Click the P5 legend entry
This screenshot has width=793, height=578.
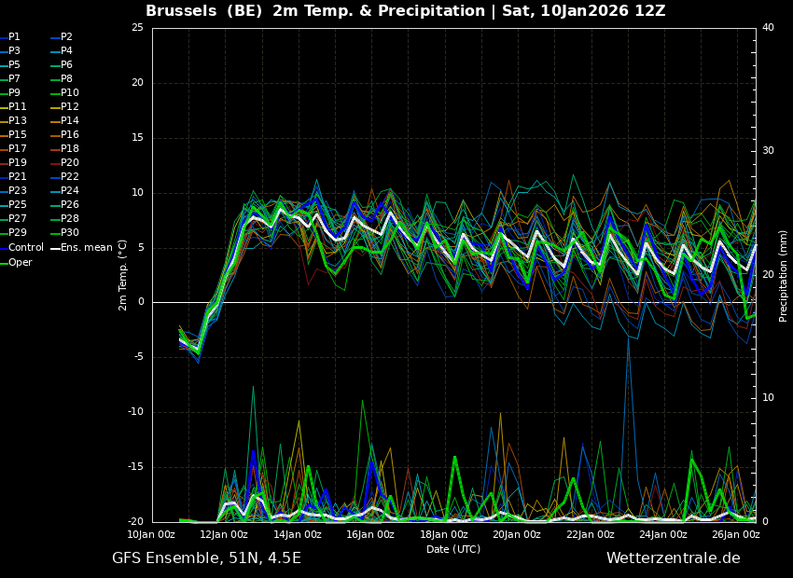coord(14,64)
